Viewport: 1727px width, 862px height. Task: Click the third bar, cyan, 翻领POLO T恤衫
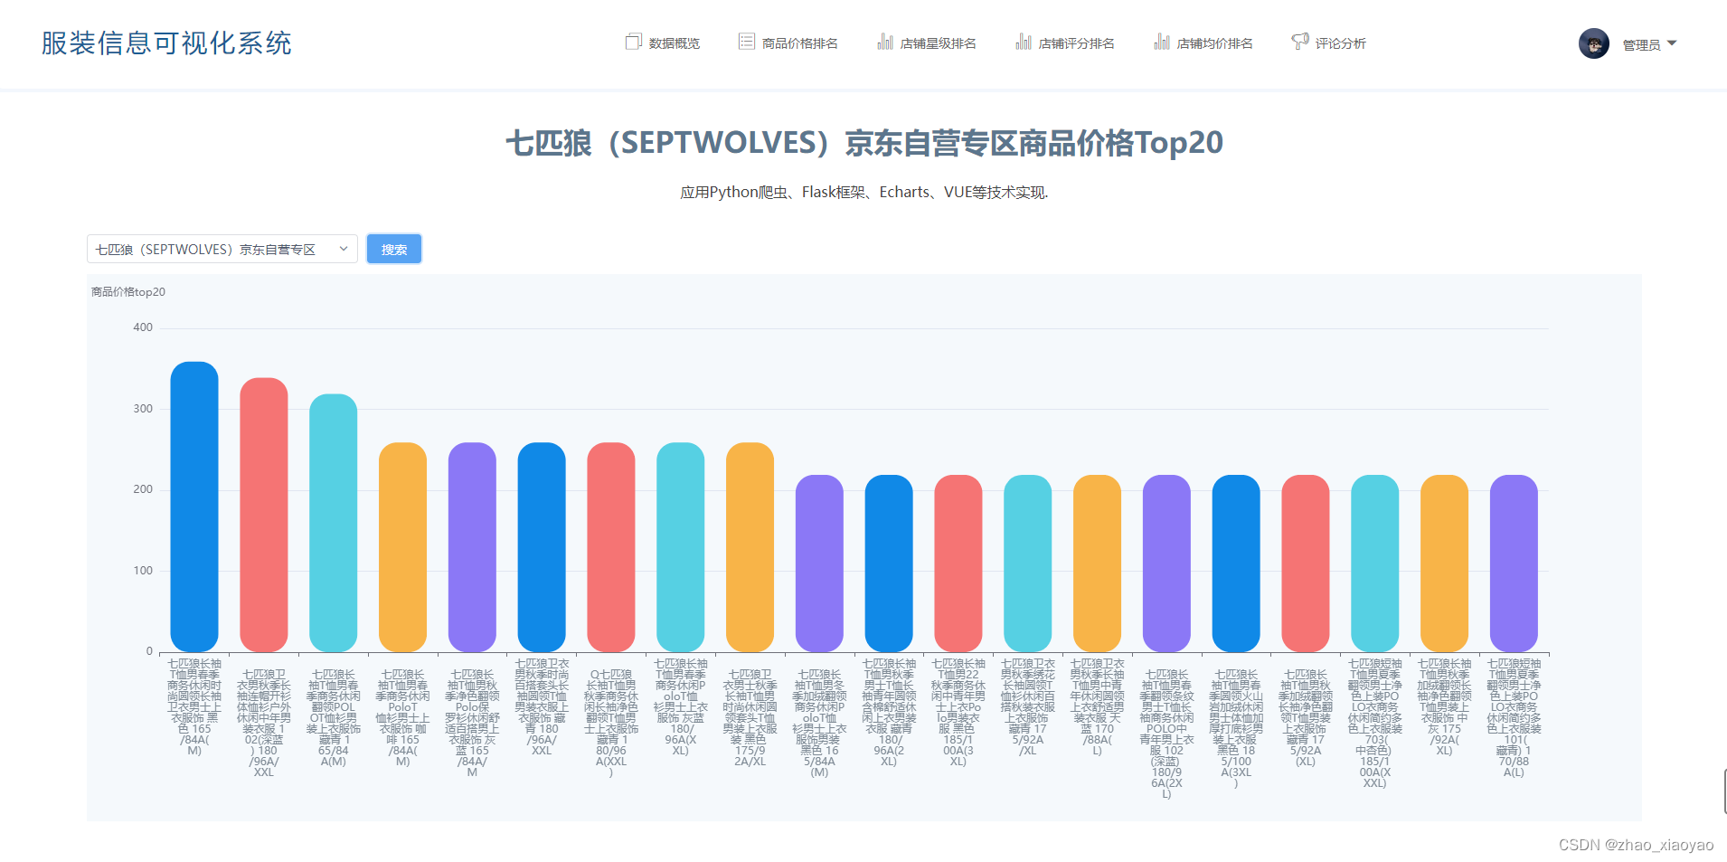(334, 523)
